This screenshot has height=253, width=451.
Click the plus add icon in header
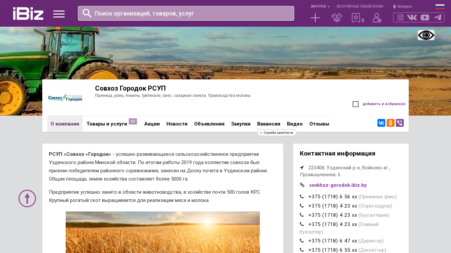(x=315, y=18)
